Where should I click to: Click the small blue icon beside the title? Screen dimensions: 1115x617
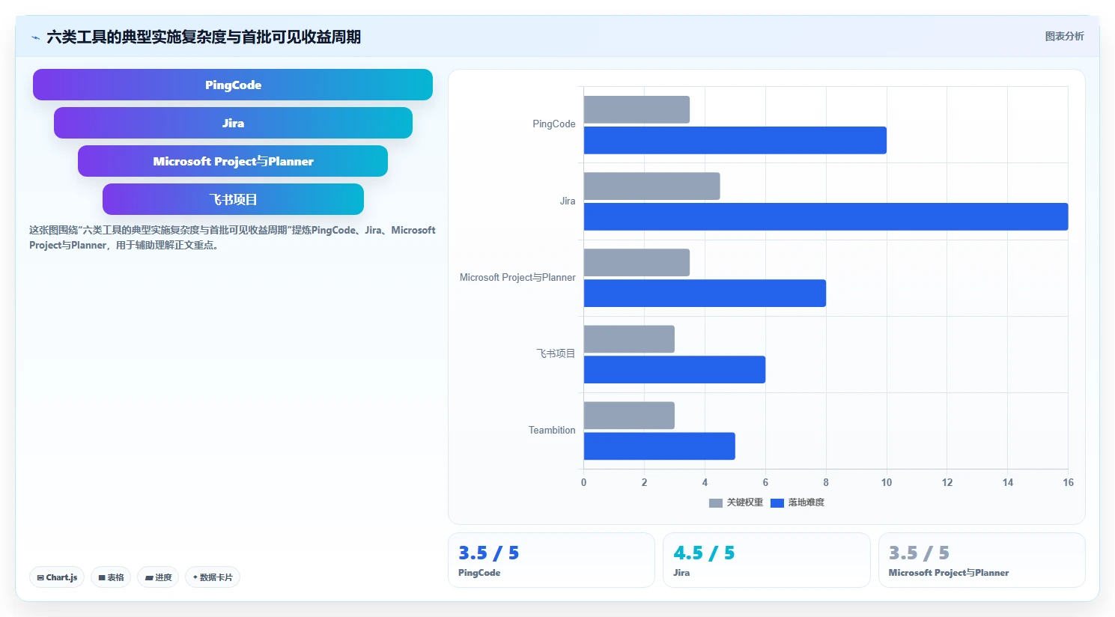[x=35, y=37]
